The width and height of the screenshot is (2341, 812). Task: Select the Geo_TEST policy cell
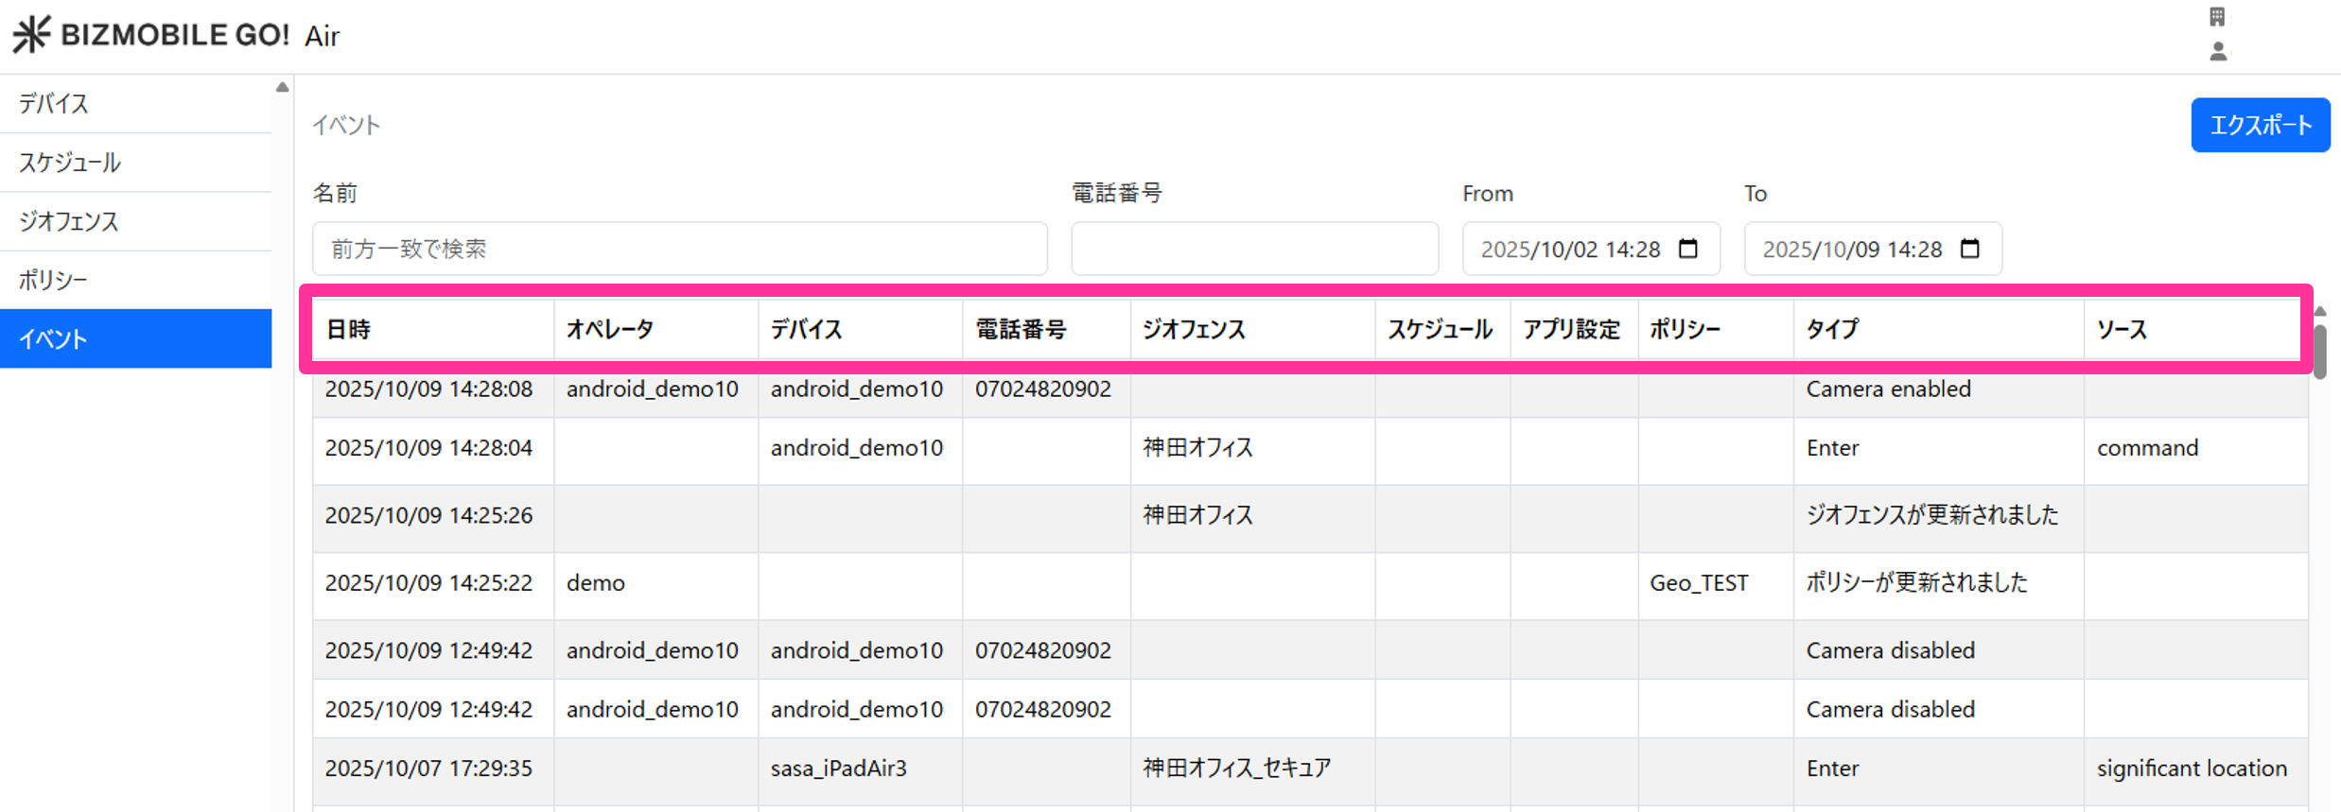(x=1699, y=583)
